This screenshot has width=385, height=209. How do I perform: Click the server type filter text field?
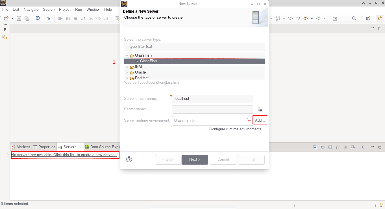tap(194, 47)
